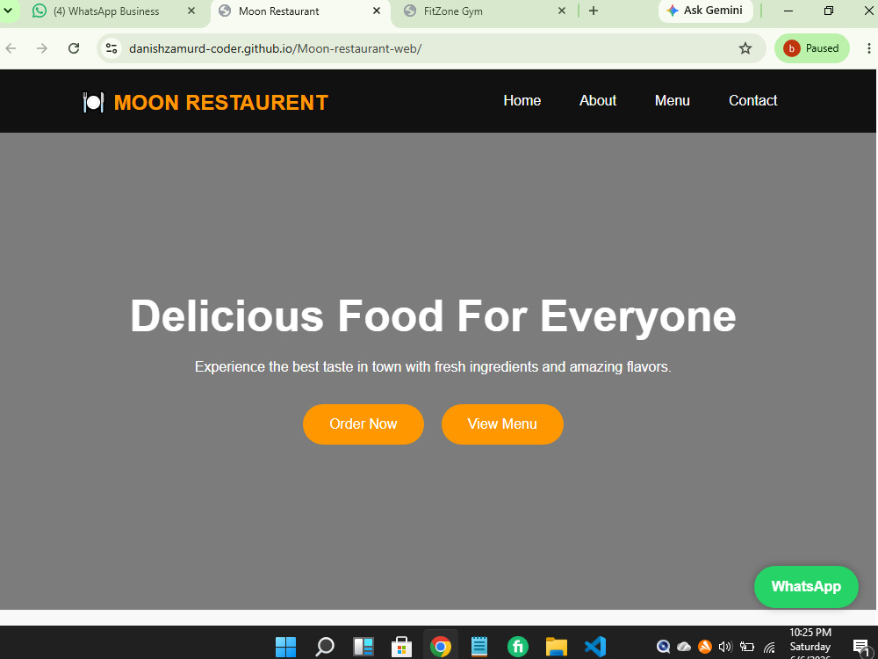Reload the current page

[74, 48]
